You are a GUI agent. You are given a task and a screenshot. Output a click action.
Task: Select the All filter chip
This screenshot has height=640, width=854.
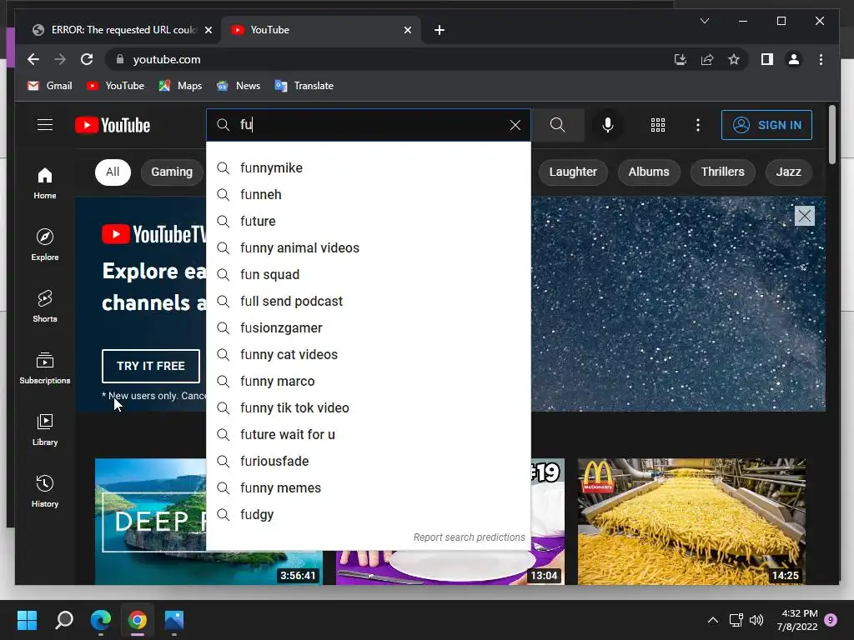(x=113, y=172)
